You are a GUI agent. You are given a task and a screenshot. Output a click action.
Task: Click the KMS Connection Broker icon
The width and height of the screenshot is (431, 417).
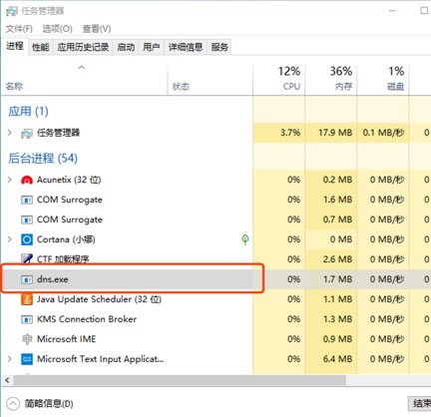point(27,319)
